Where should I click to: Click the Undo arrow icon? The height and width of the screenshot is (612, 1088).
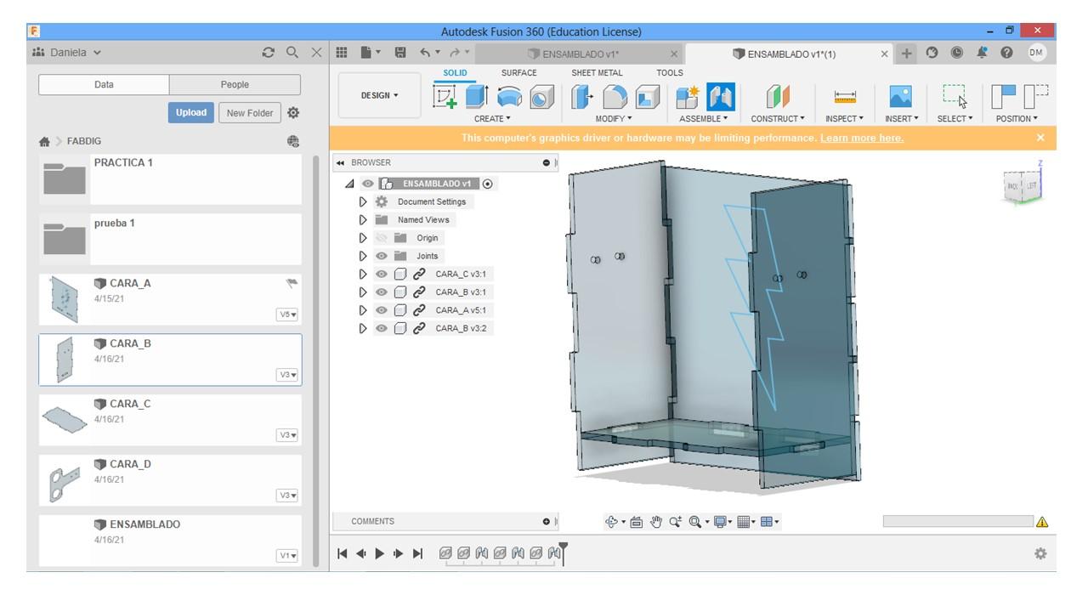click(x=425, y=53)
